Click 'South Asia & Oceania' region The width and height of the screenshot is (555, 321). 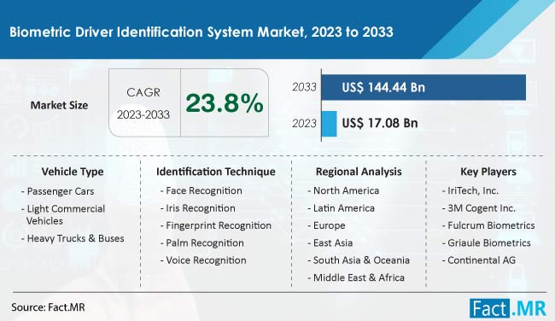(359, 260)
